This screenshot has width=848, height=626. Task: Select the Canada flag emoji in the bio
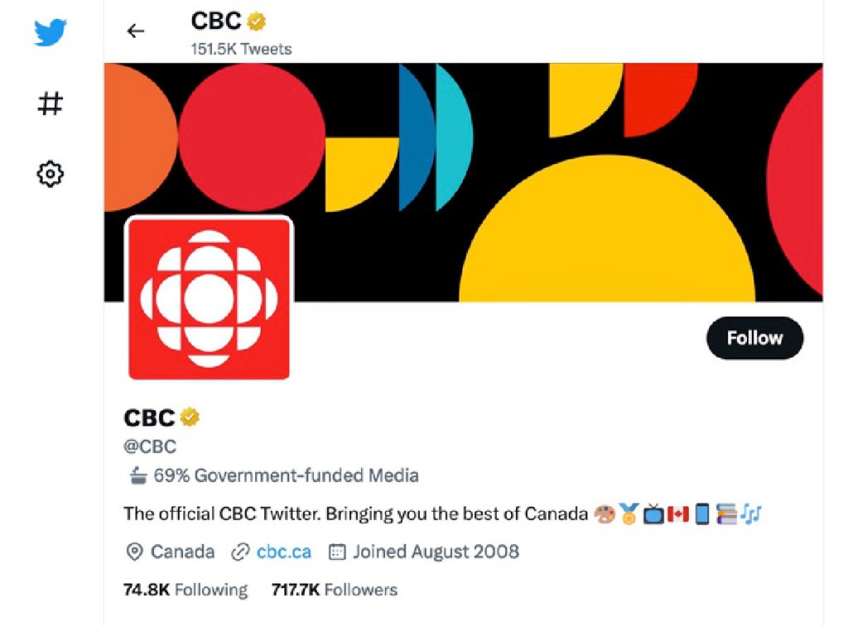point(677,513)
